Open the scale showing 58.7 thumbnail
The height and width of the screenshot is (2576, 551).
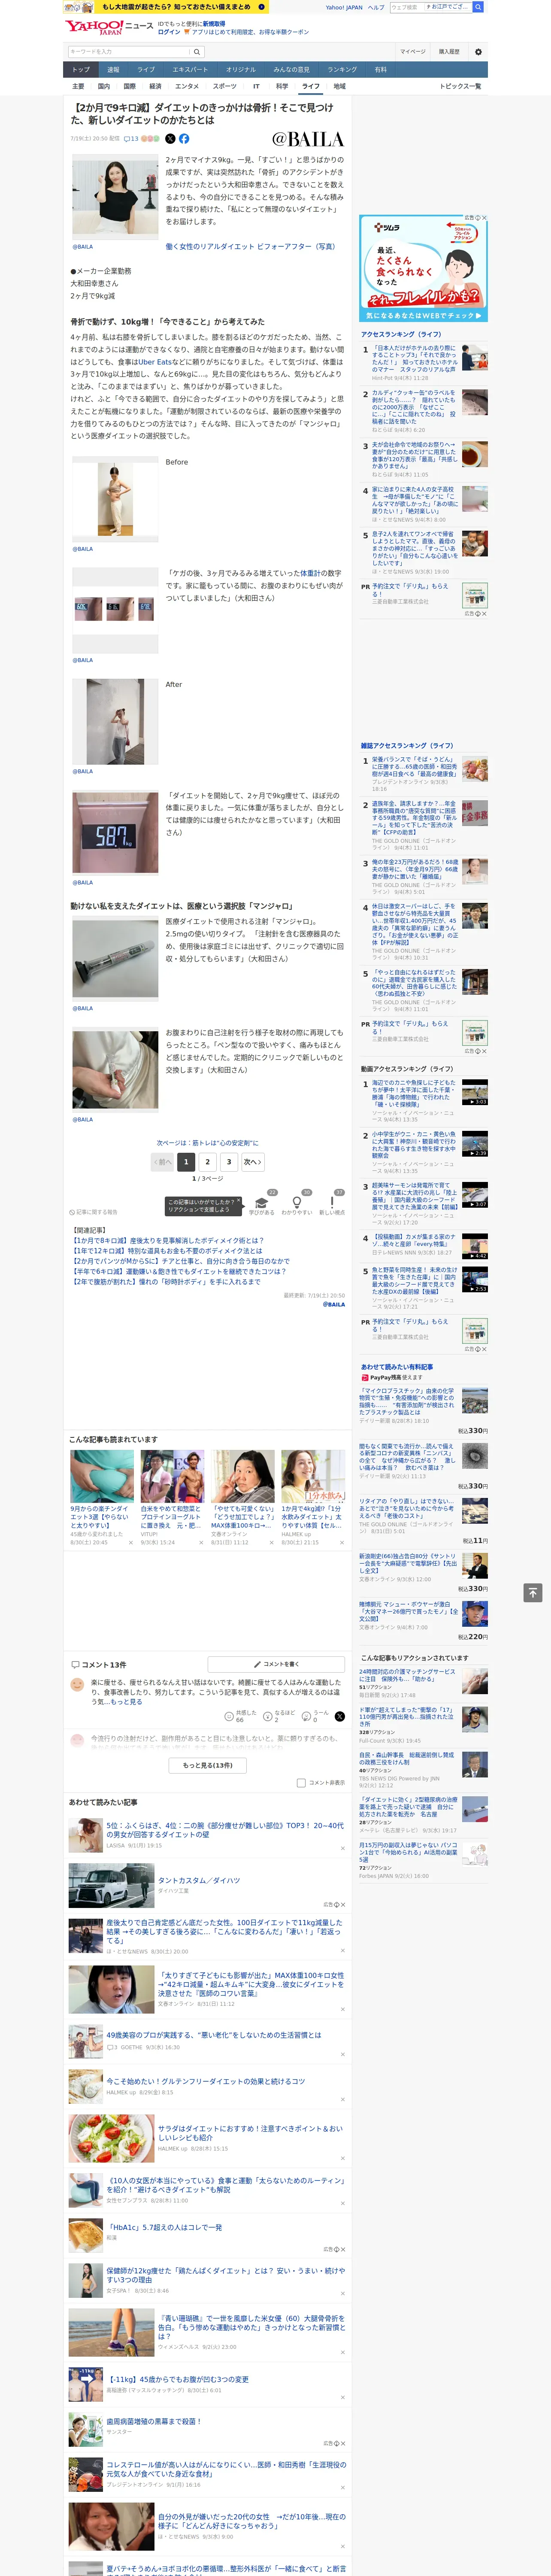coord(115,833)
